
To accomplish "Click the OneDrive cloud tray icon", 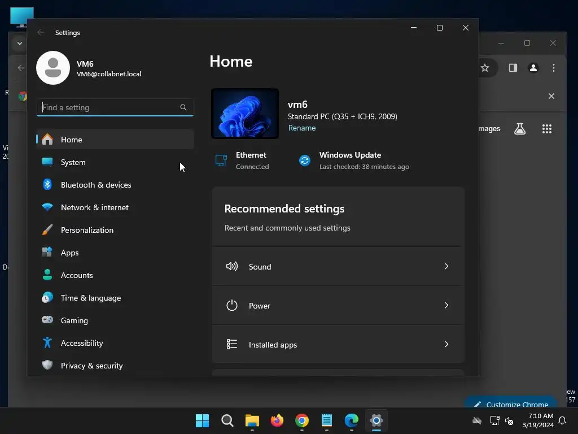I will tap(477, 420).
